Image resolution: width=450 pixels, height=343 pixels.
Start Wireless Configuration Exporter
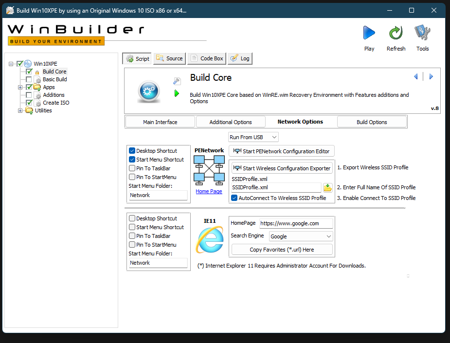tap(282, 168)
